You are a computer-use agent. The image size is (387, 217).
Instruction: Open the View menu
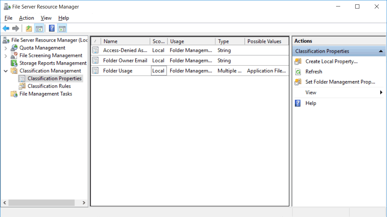pyautogui.click(x=46, y=18)
